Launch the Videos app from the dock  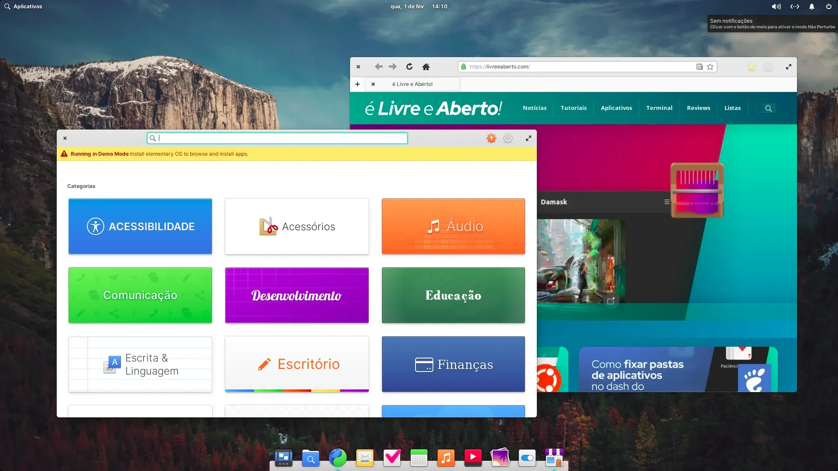tap(473, 457)
